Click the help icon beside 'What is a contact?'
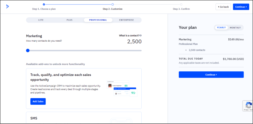 (141, 36)
